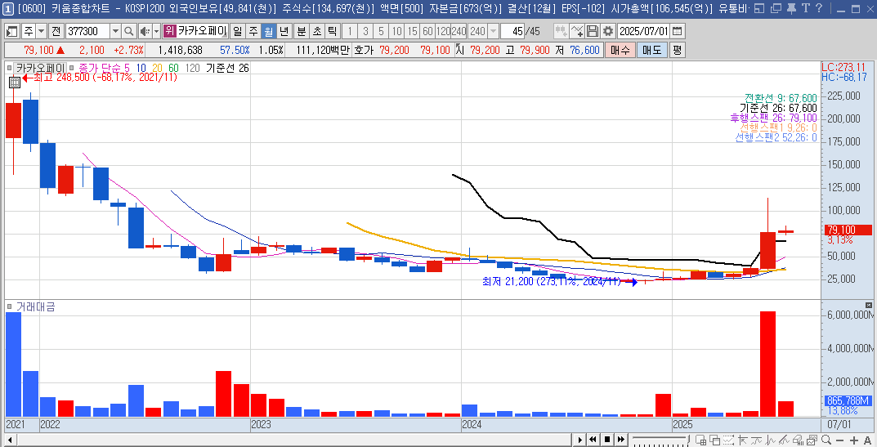The height and width of the screenshot is (447, 877).
Task: Click the bottom bar magnifier zoom icon
Action: tap(826, 440)
